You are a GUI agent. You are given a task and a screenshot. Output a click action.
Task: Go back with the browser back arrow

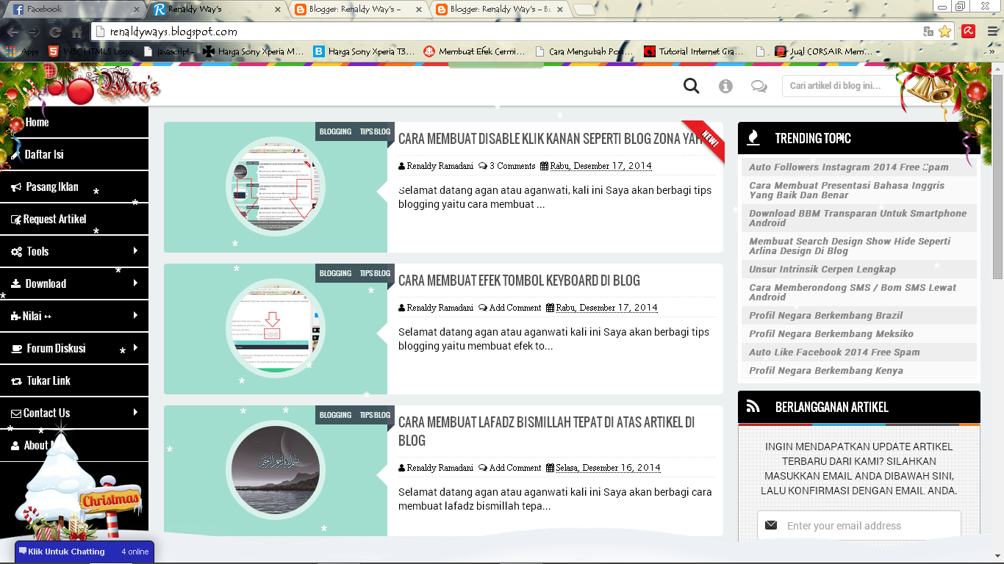click(13, 32)
